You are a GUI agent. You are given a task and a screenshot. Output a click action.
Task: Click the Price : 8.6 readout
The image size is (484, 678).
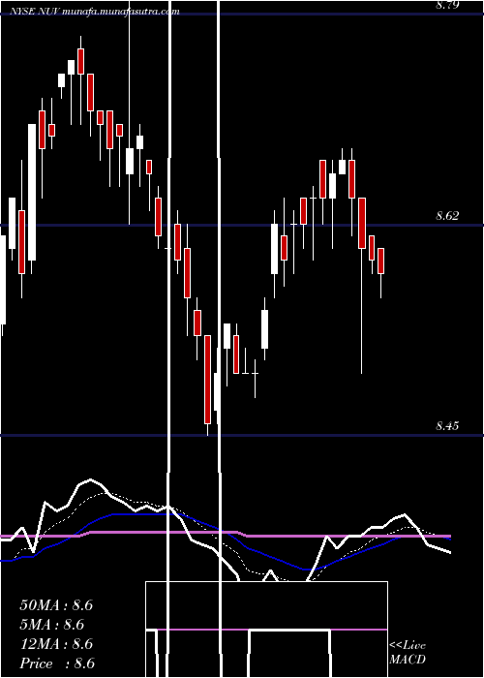point(57,663)
